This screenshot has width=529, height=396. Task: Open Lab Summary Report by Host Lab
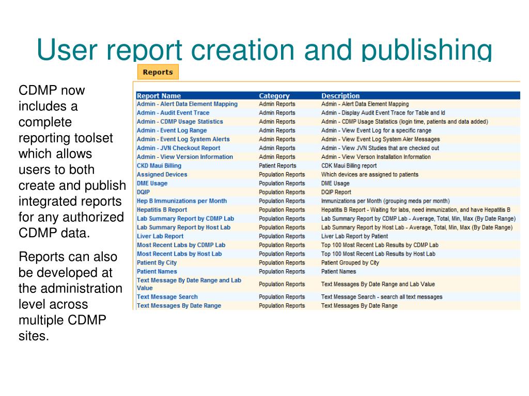pos(183,227)
